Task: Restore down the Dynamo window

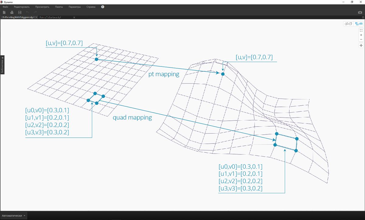Action: 352,2
